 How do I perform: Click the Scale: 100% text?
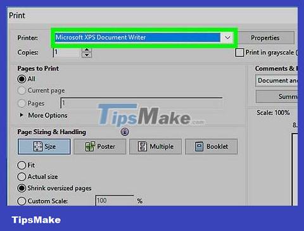tap(273, 113)
